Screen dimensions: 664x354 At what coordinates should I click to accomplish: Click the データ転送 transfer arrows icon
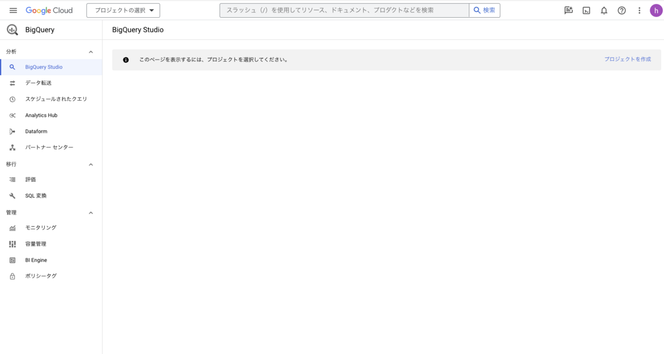pos(12,83)
